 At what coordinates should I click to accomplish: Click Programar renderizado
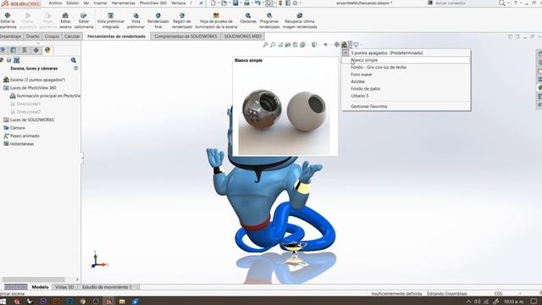coord(269,20)
